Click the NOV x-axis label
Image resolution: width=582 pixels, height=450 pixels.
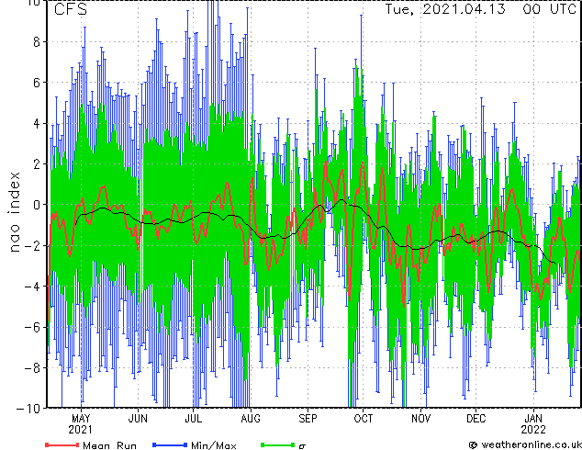pos(420,419)
